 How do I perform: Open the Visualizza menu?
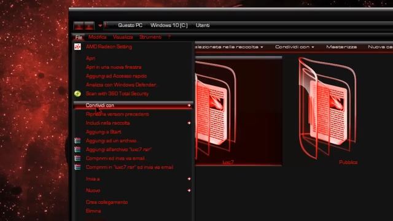(123, 37)
